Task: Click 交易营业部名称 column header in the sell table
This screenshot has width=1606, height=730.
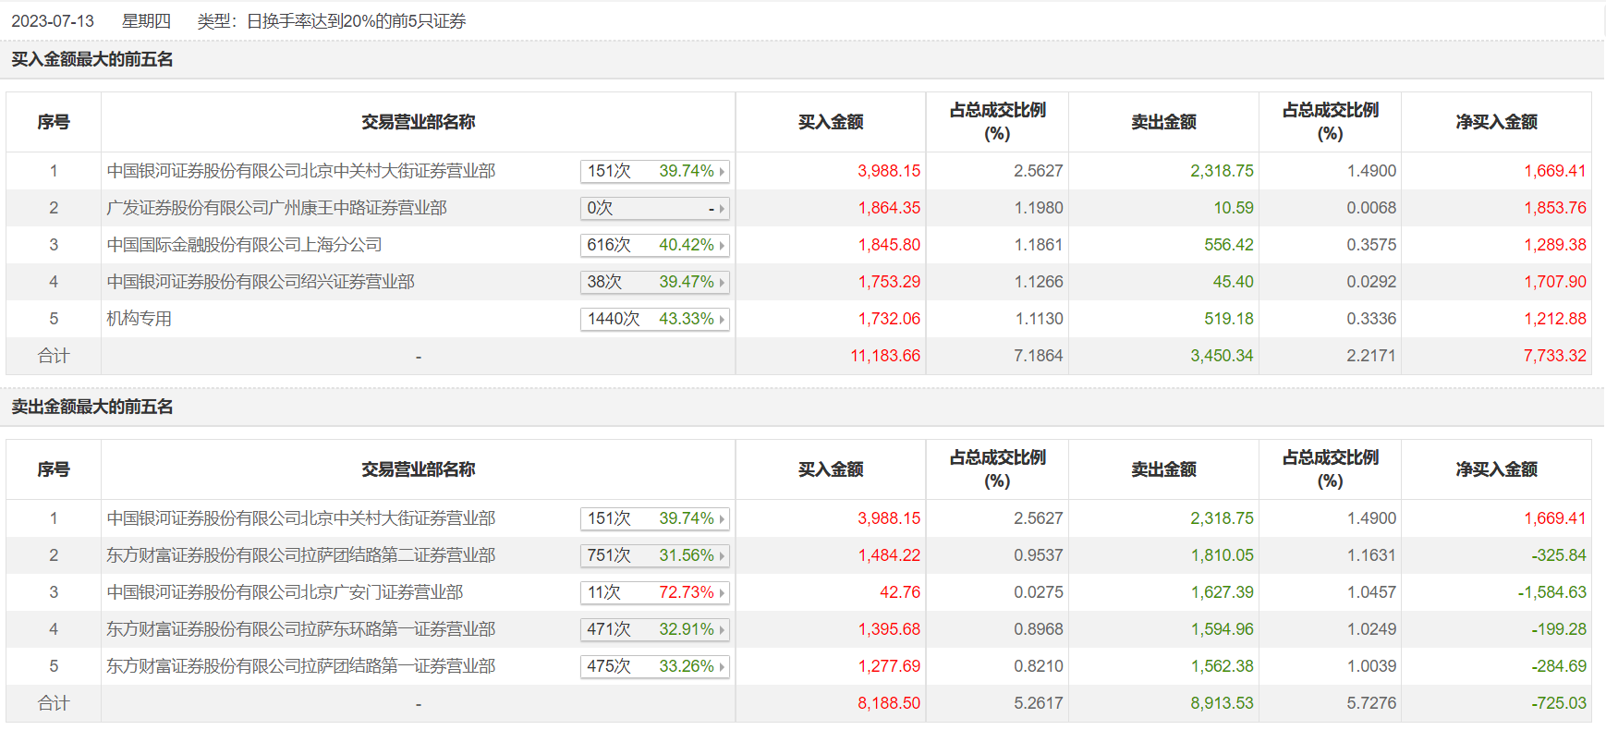Action: 418,469
